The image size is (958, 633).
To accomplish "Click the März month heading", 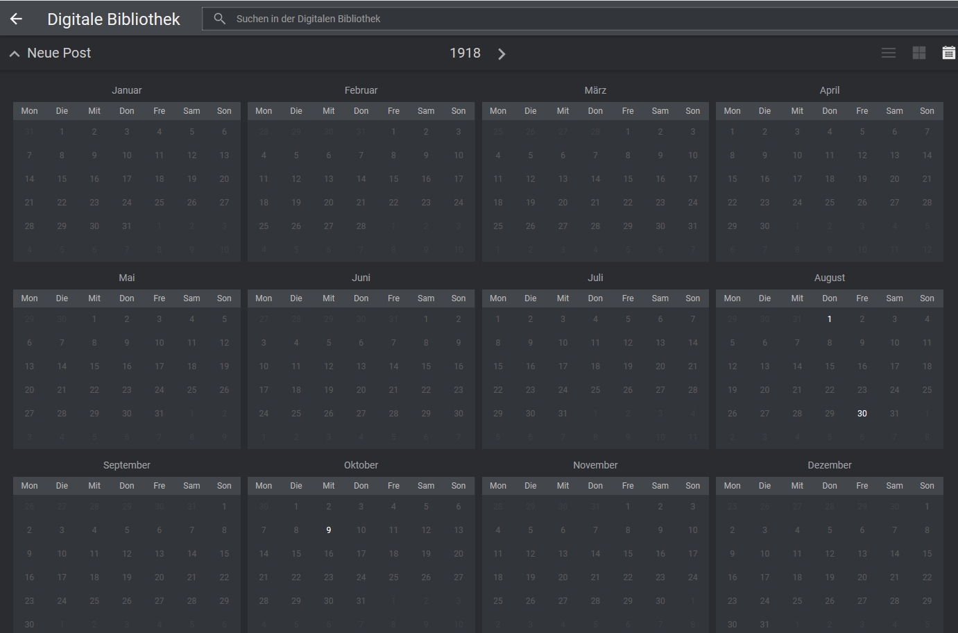I will pos(595,90).
